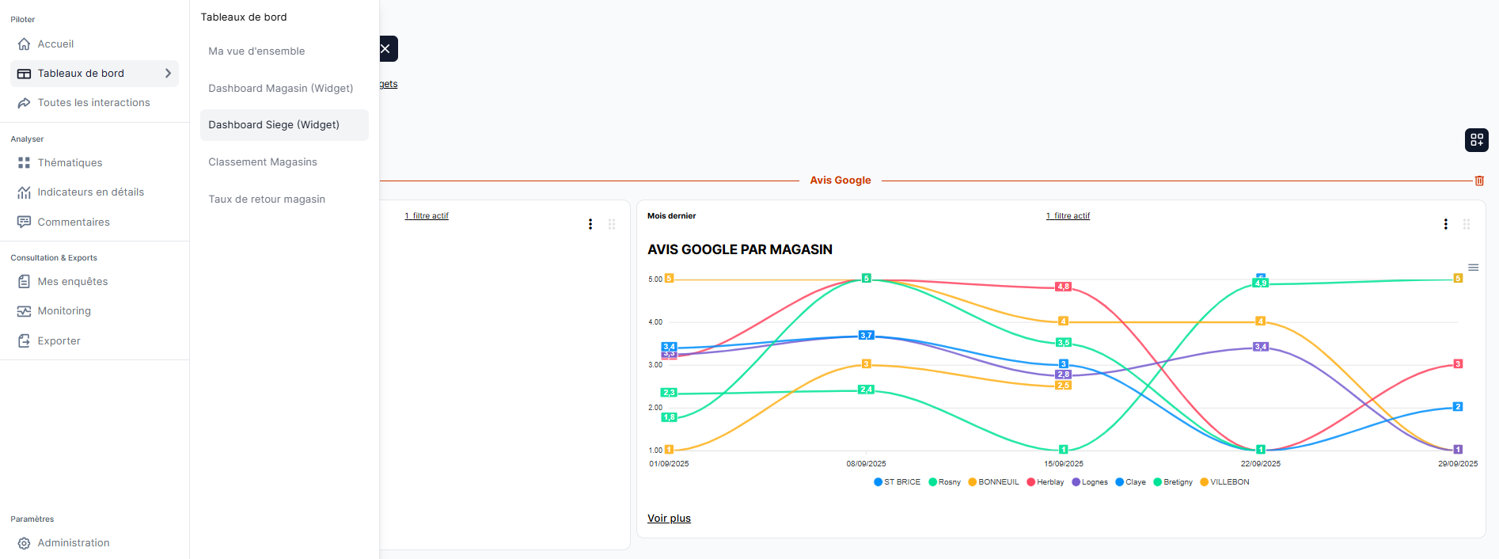Open the chart hamburger menu icon
This screenshot has width=1499, height=559.
pyautogui.click(x=1473, y=268)
